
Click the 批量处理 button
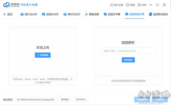tap(142, 99)
